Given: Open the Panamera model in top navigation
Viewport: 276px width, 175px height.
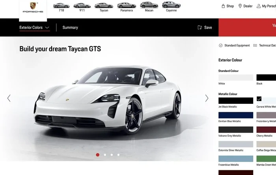Looking at the screenshot, I should (127, 7).
